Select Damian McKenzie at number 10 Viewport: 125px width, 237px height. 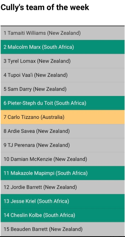click(63, 159)
